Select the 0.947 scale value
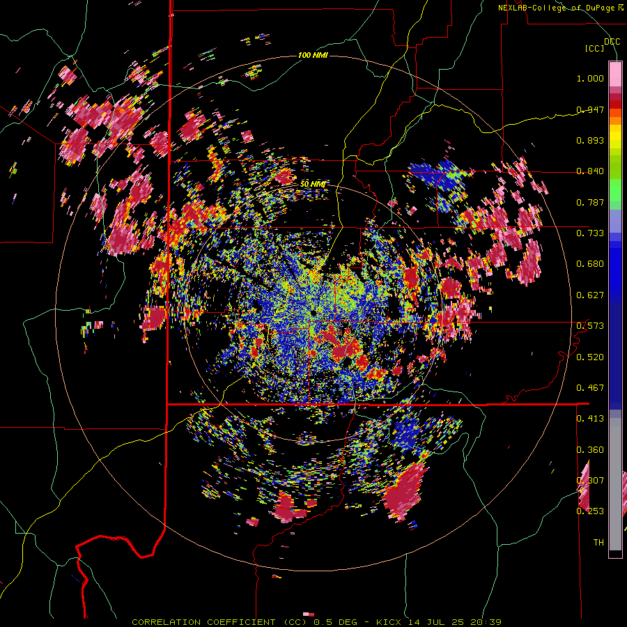 (590, 109)
